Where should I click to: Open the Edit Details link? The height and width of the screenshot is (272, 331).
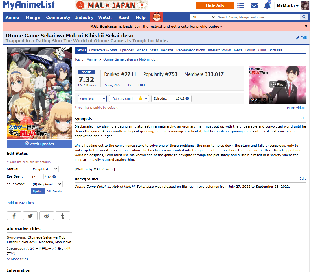tap(54, 191)
